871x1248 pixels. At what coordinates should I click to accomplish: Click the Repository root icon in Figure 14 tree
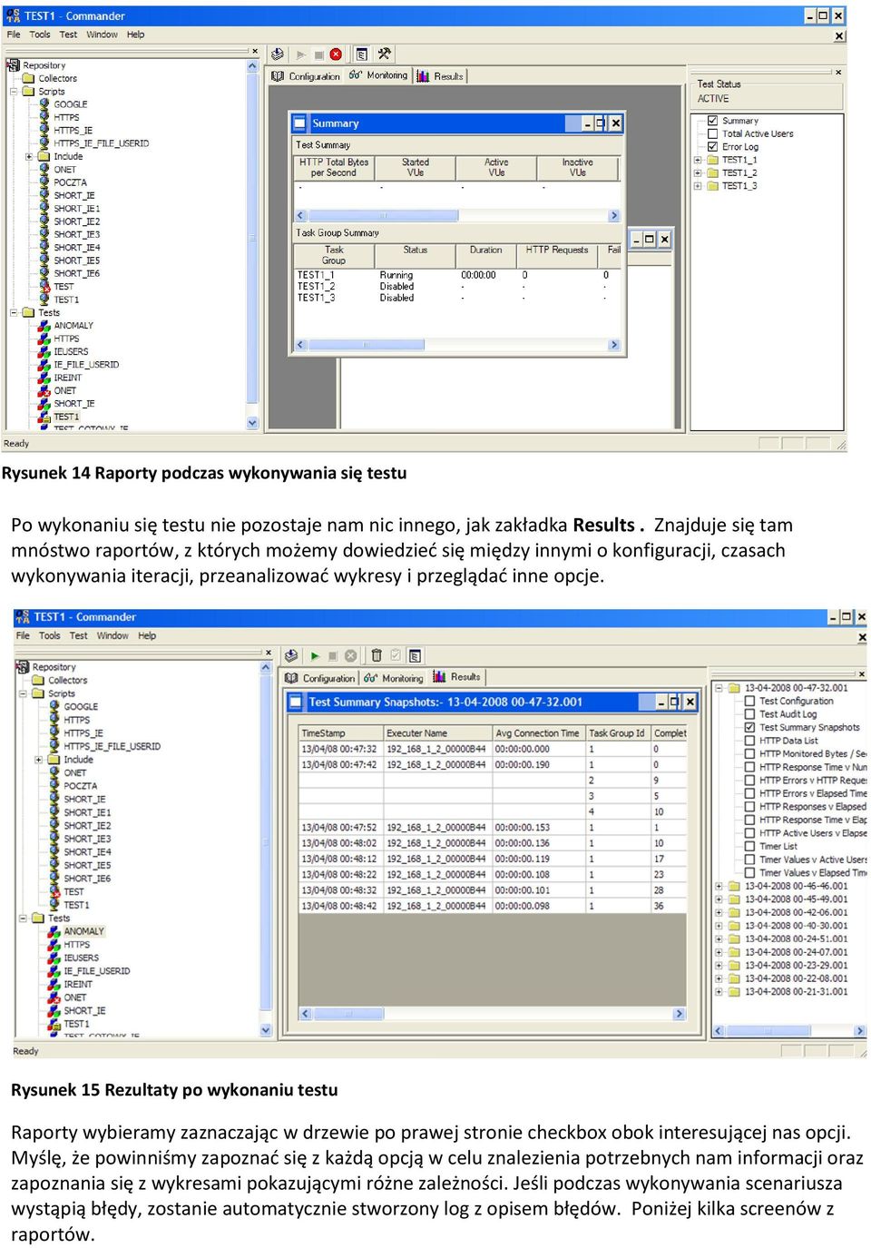14,65
